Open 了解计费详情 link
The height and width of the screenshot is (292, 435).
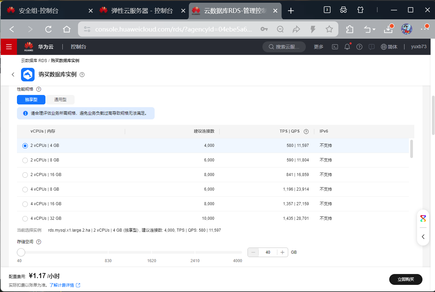tap(65, 285)
